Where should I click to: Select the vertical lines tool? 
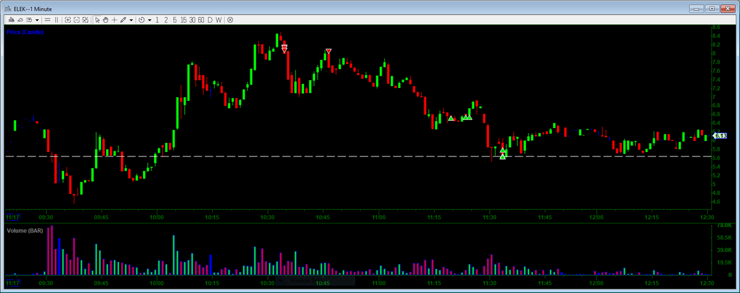[x=56, y=20]
